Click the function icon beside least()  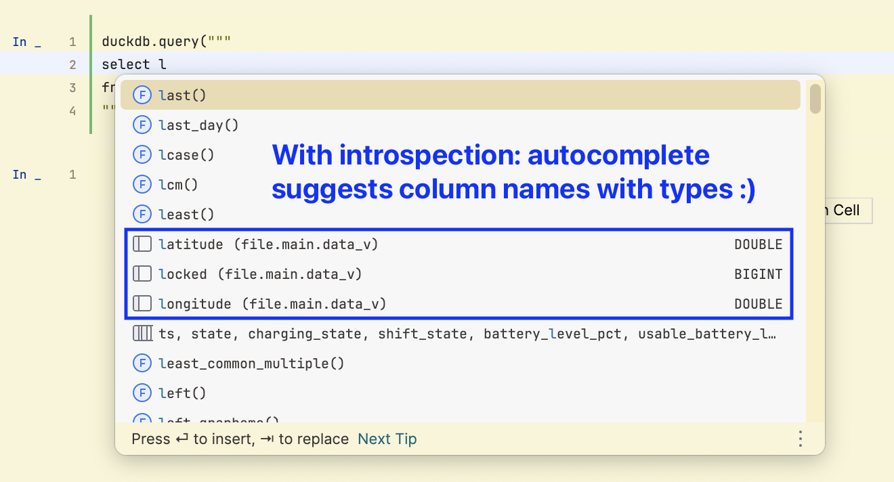point(142,215)
